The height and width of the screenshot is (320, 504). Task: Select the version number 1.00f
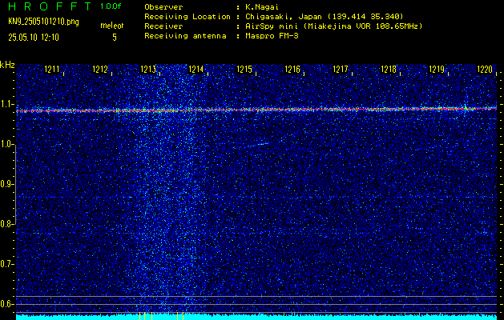tap(111, 6)
